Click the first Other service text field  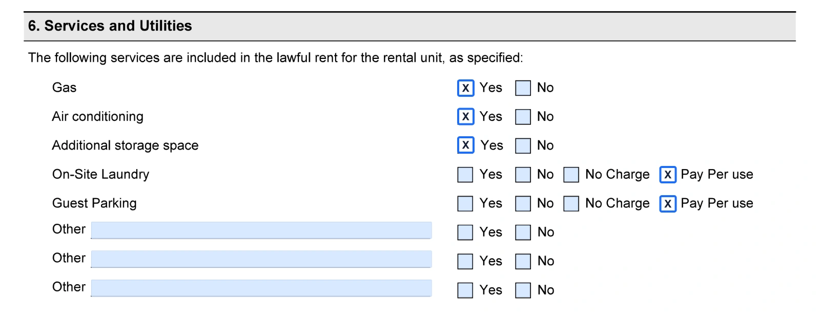point(261,230)
